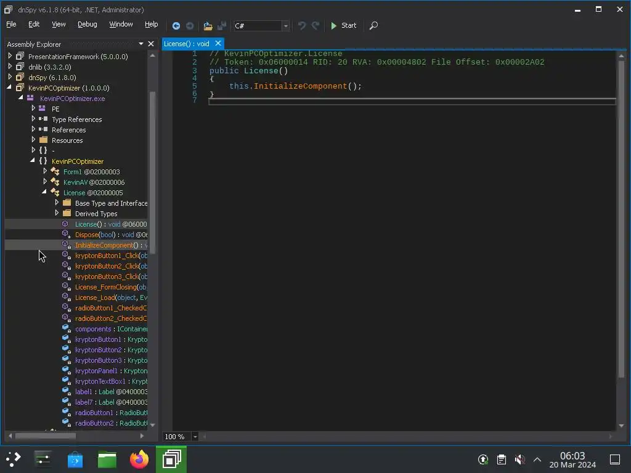The width and height of the screenshot is (631, 473).
Task: Select kryptonButton1_Click method
Action: [111, 256]
